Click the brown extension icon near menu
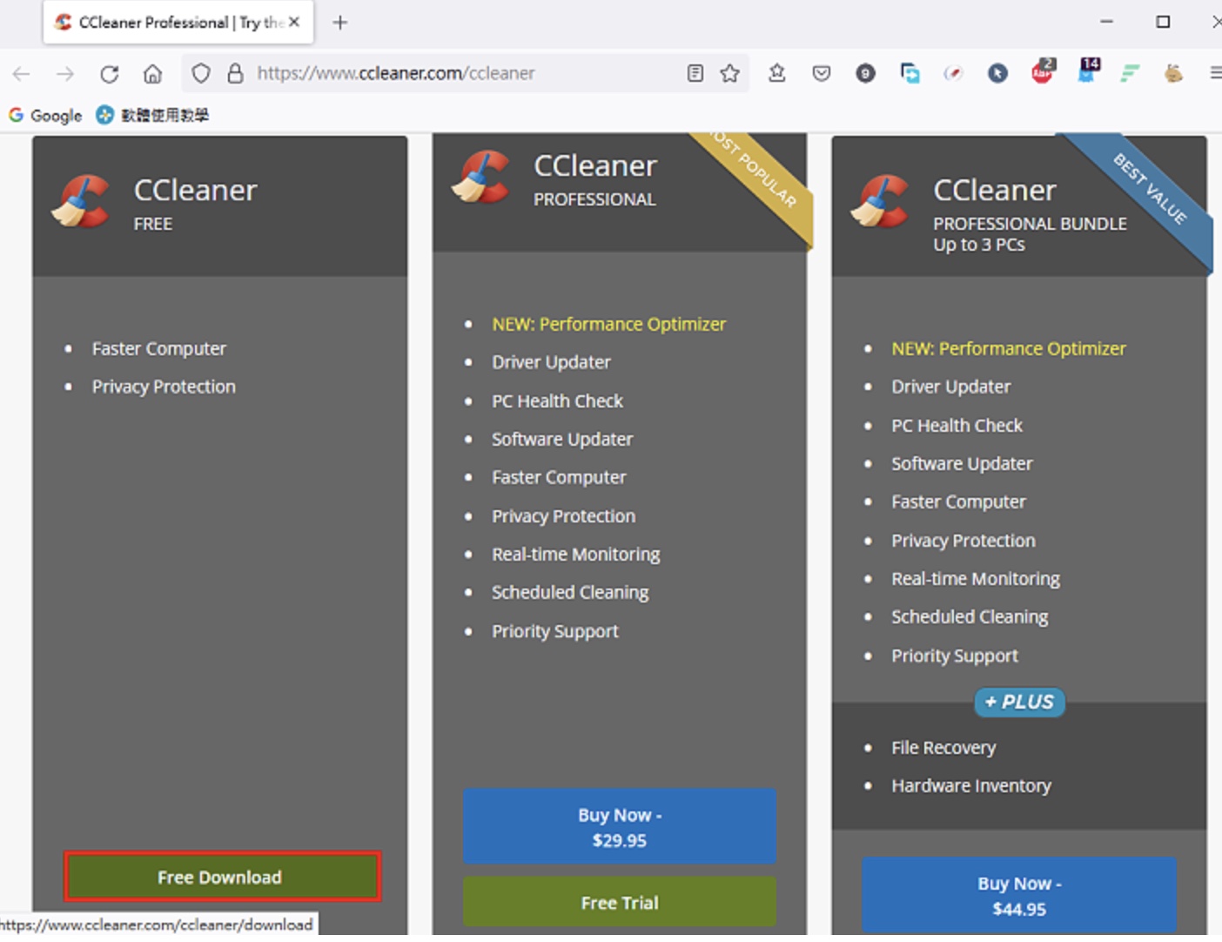The width and height of the screenshot is (1222, 942). pyautogui.click(x=1173, y=73)
